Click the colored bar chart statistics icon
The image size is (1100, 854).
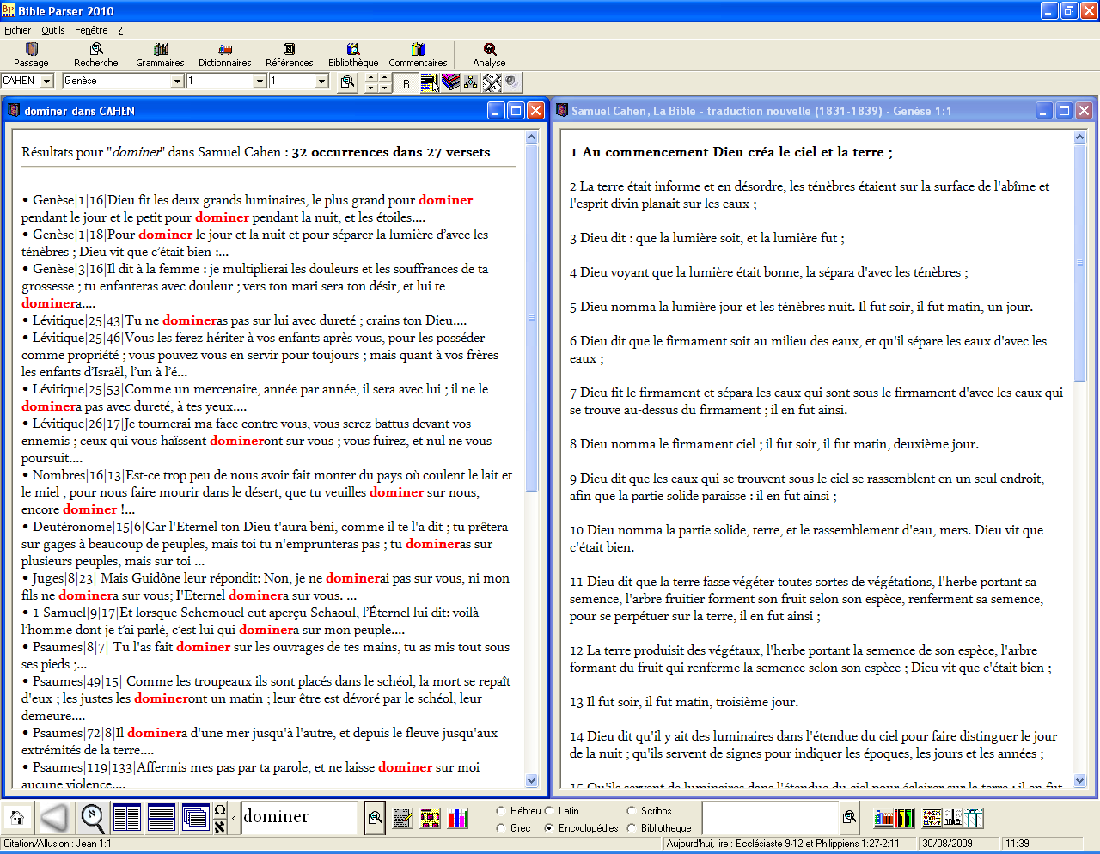458,818
